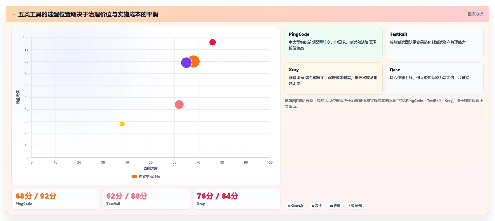Click the summary paragraph starting 这张图围绕

384,104
